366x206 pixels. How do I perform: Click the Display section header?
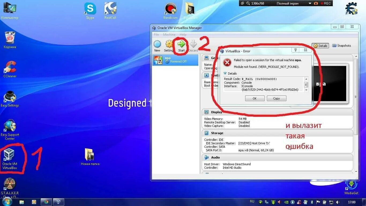coord(277,112)
